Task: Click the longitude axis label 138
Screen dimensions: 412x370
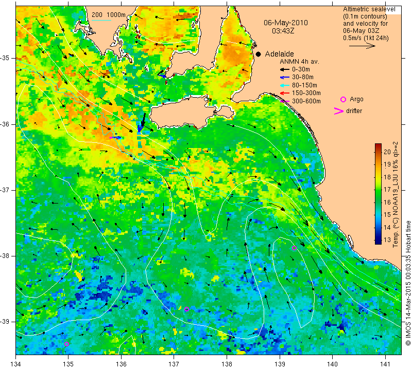Action: (227, 364)
